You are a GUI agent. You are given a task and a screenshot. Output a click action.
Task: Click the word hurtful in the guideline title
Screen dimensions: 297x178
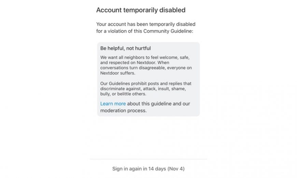pyautogui.click(x=143, y=48)
